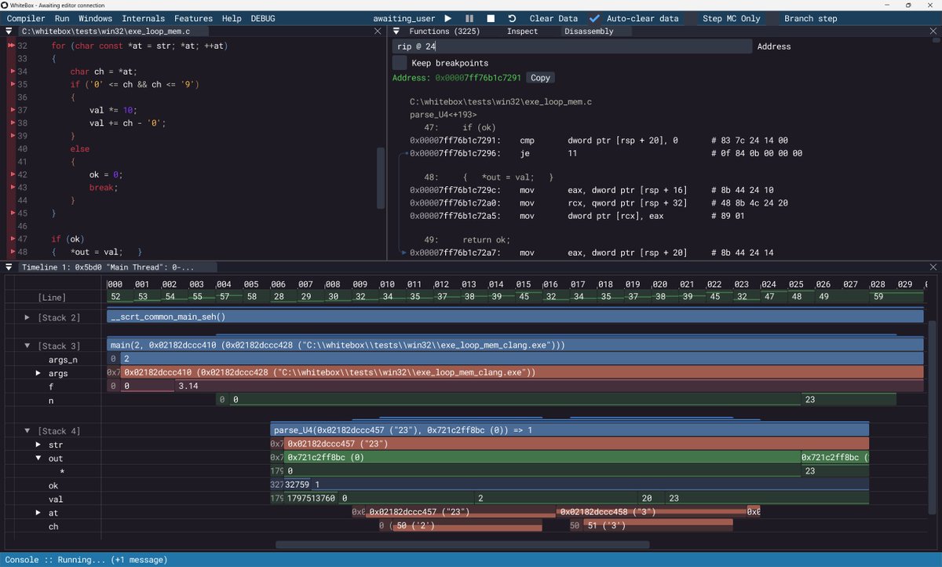
Task: Click the parse_U4 call bar in timeline
Action: pos(570,430)
